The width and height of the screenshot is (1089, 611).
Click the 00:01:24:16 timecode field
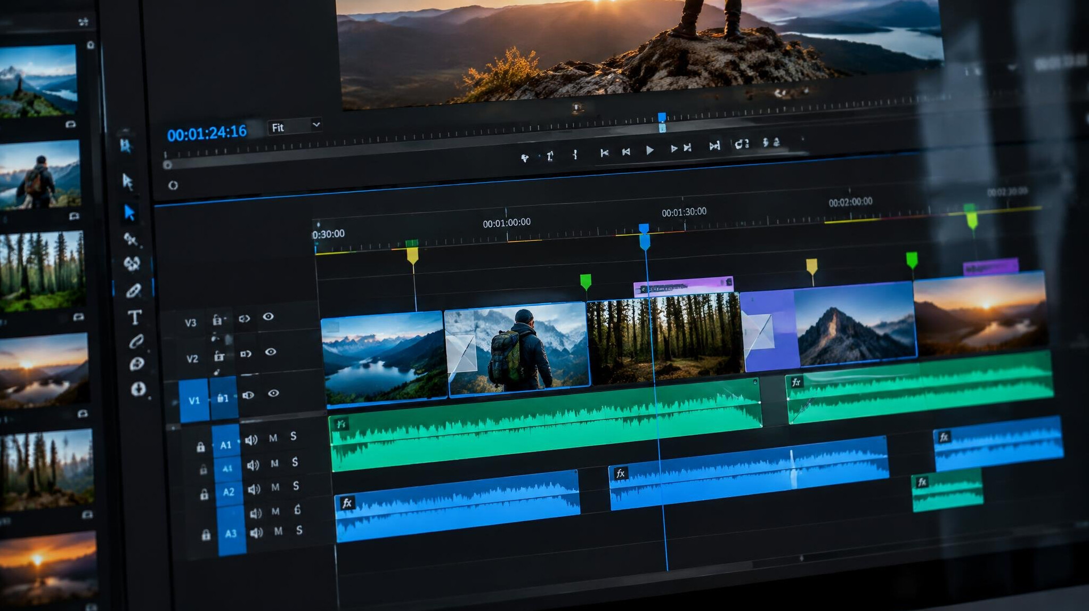coord(207,133)
